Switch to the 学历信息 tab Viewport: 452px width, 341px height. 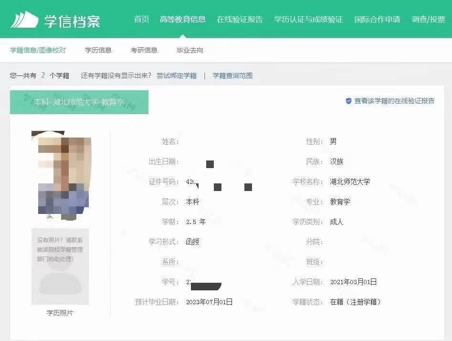[x=98, y=50]
